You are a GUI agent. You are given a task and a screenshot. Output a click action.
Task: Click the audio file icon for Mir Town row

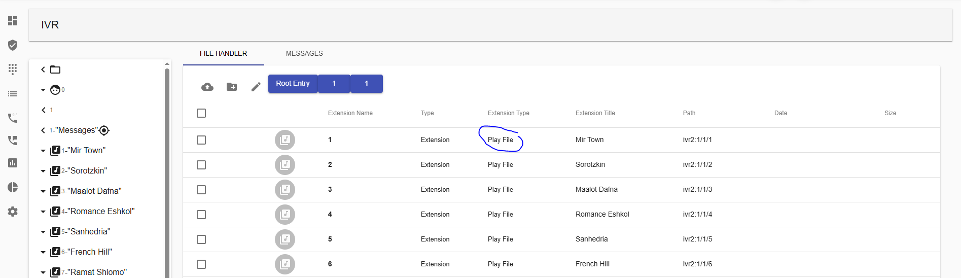point(285,140)
